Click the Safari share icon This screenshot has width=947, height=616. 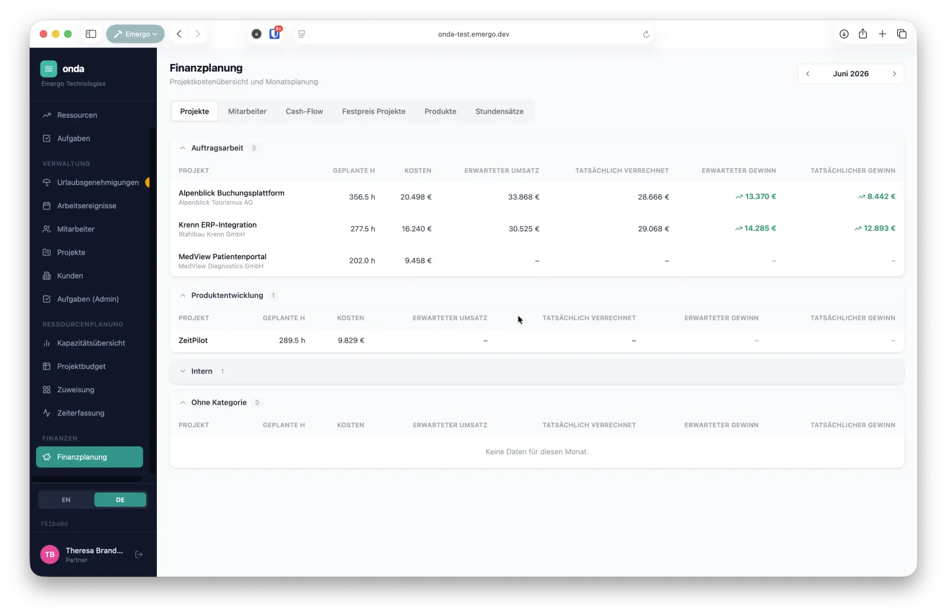click(x=863, y=34)
